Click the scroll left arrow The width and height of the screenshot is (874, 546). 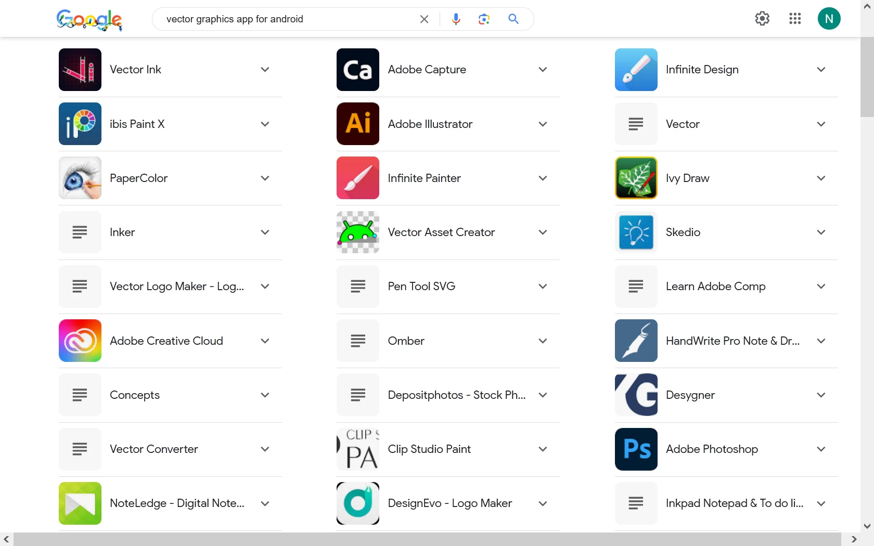tap(6, 539)
